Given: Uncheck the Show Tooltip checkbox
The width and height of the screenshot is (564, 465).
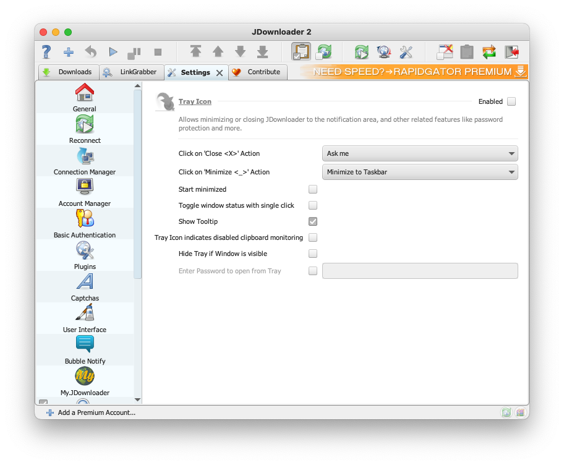Looking at the screenshot, I should (x=313, y=221).
